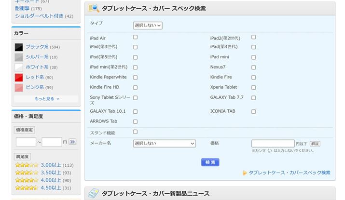Tick the スタンド機能 checkbox
The width and height of the screenshot is (345, 200).
tap(135, 132)
